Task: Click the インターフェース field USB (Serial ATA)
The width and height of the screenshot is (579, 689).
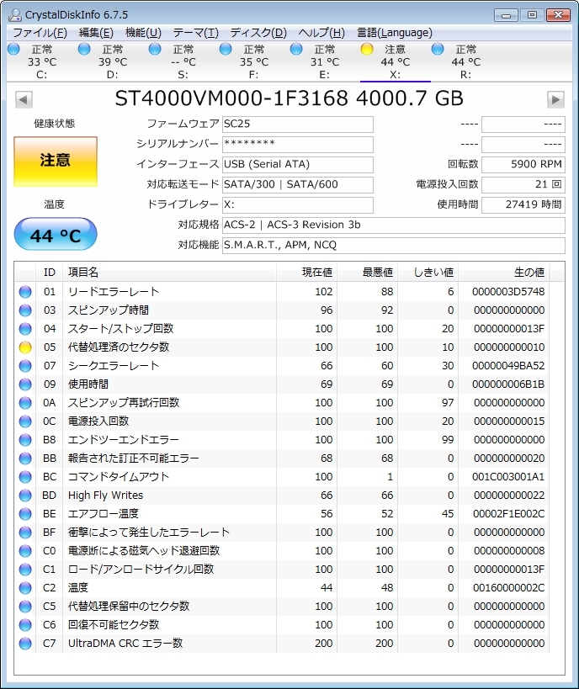Action: (298, 164)
